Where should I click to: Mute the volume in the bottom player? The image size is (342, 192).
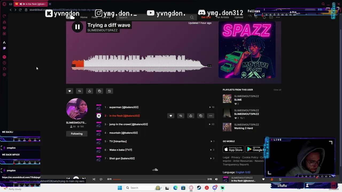(216, 179)
